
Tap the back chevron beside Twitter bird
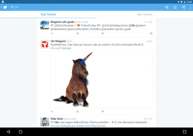[x=1, y=7]
